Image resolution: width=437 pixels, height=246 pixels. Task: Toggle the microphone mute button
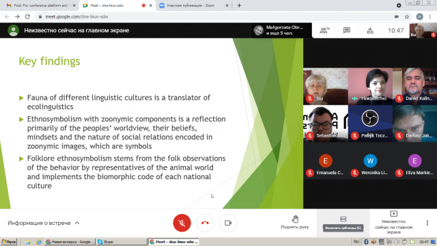182,223
